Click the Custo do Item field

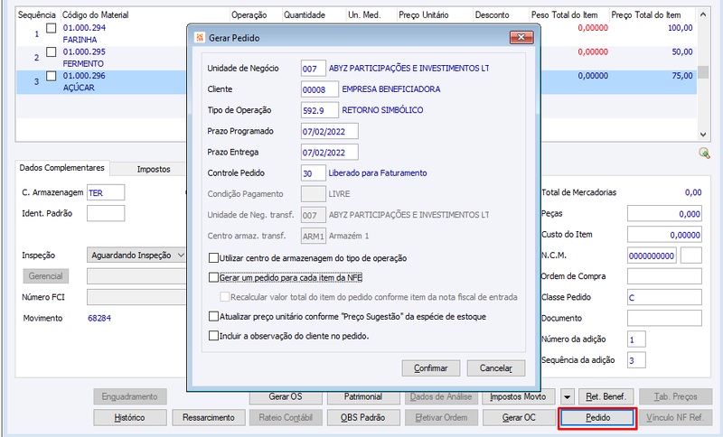664,235
